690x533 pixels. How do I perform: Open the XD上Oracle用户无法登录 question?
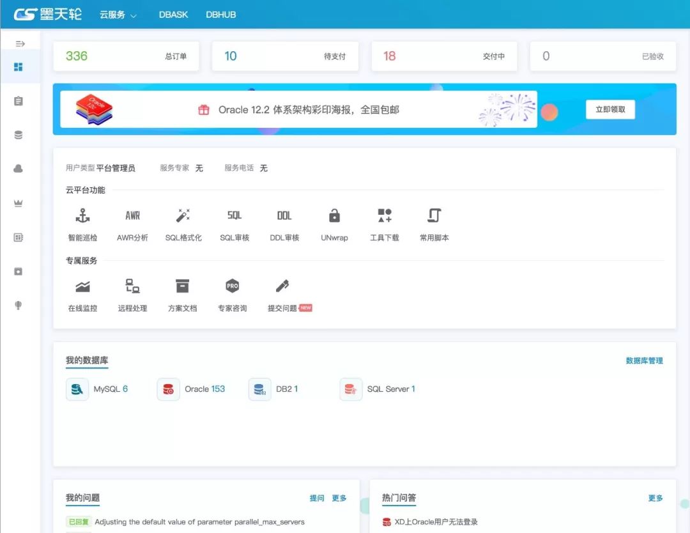pos(436,522)
